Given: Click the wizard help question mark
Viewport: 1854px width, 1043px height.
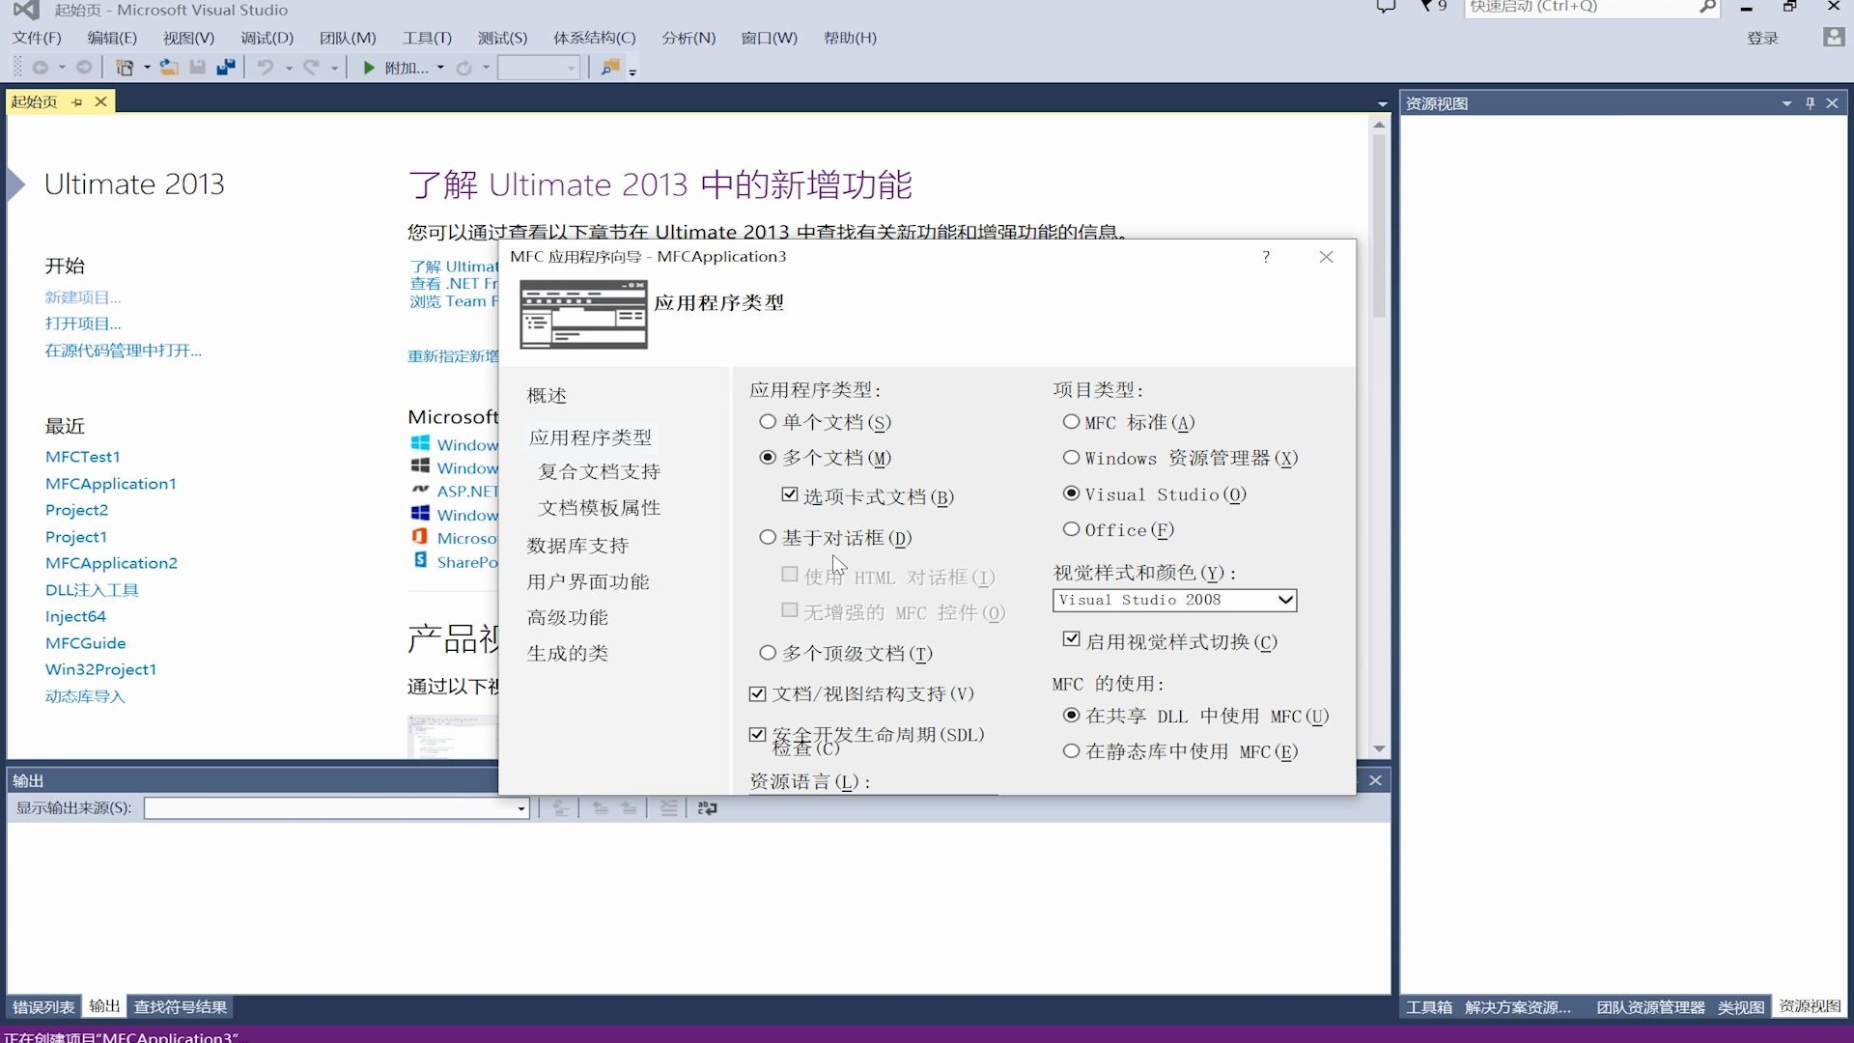Looking at the screenshot, I should pos(1265,257).
